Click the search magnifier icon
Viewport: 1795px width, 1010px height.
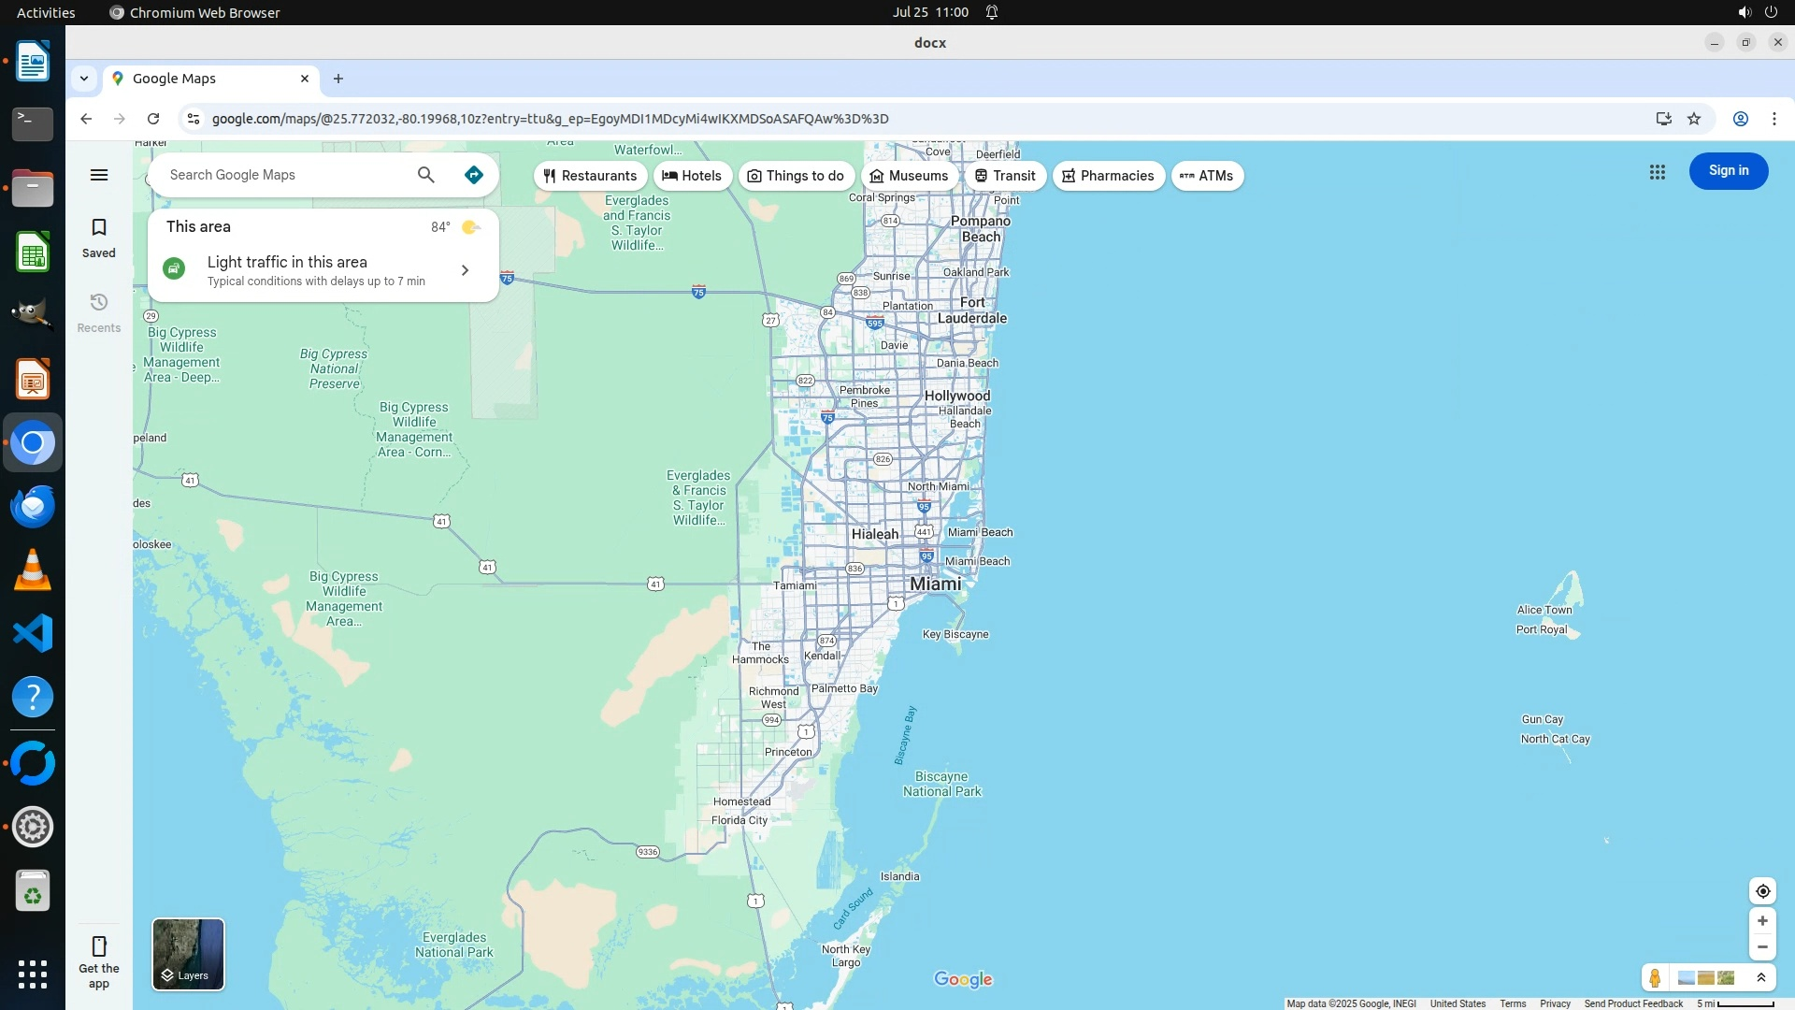click(x=426, y=175)
